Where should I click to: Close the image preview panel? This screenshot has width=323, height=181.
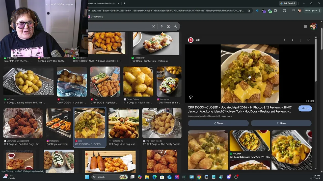pos(308,40)
